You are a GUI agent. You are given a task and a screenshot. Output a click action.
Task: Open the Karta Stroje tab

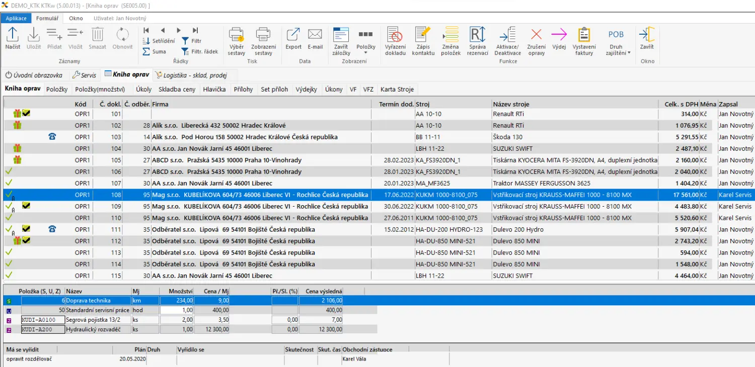pyautogui.click(x=397, y=89)
